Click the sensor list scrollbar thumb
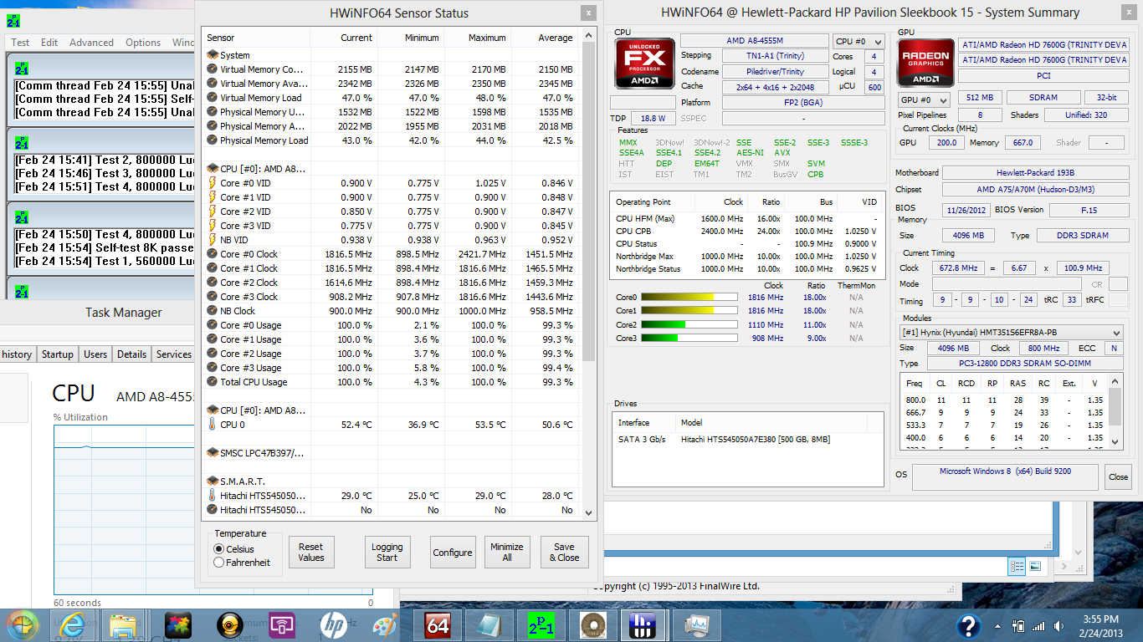1143x642 pixels. click(x=587, y=201)
